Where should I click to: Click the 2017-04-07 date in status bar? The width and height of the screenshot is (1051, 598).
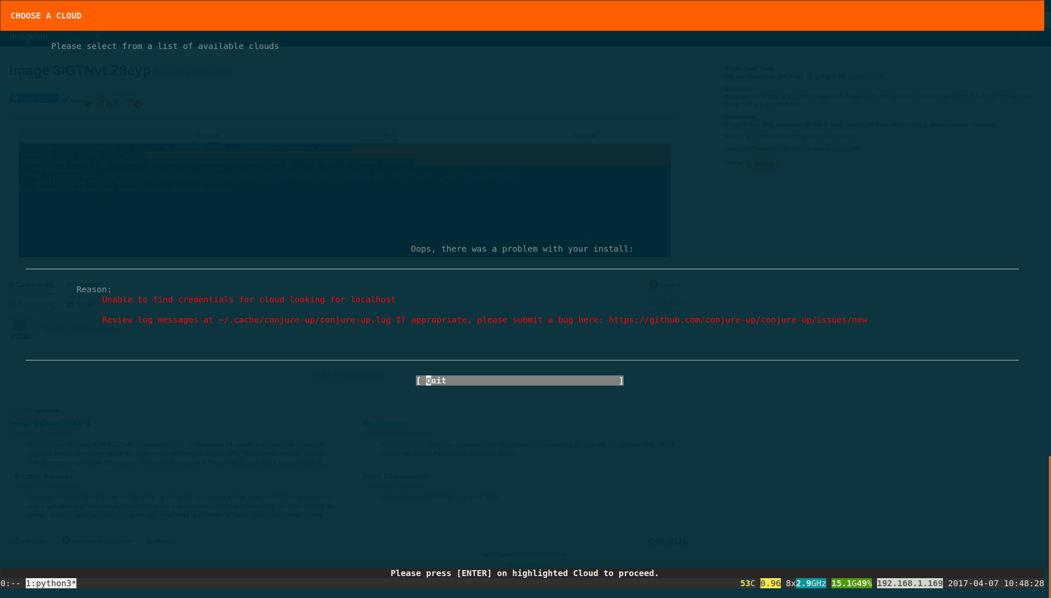point(973,583)
